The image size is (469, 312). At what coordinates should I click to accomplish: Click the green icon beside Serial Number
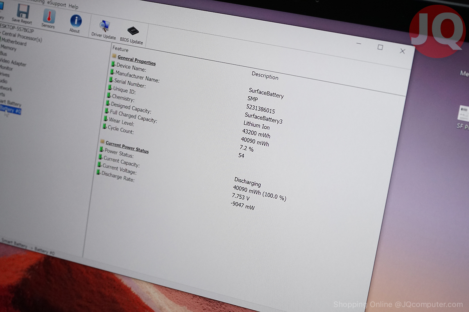point(111,80)
